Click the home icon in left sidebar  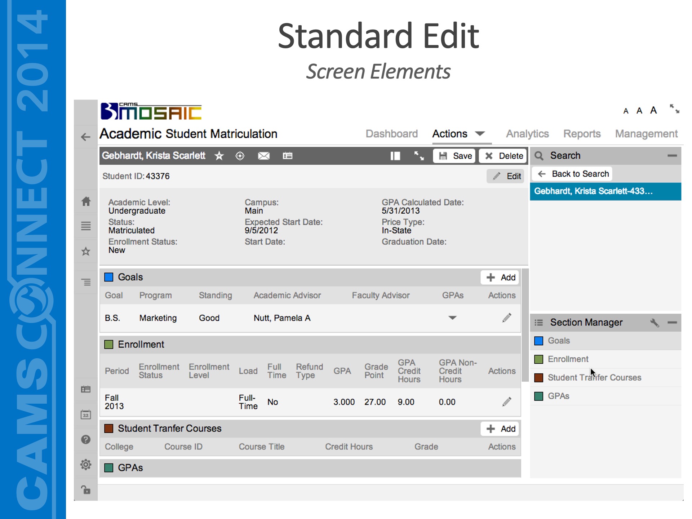click(x=86, y=201)
